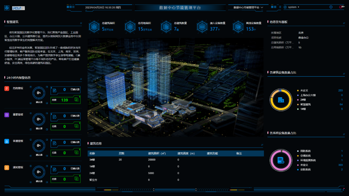Expand the 各建筑设备数量占比 corner marker

pyautogui.click(x=344, y=74)
